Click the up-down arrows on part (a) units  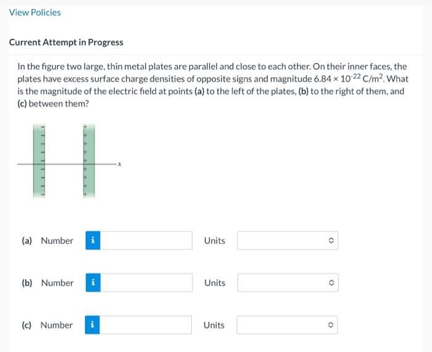[x=331, y=240]
